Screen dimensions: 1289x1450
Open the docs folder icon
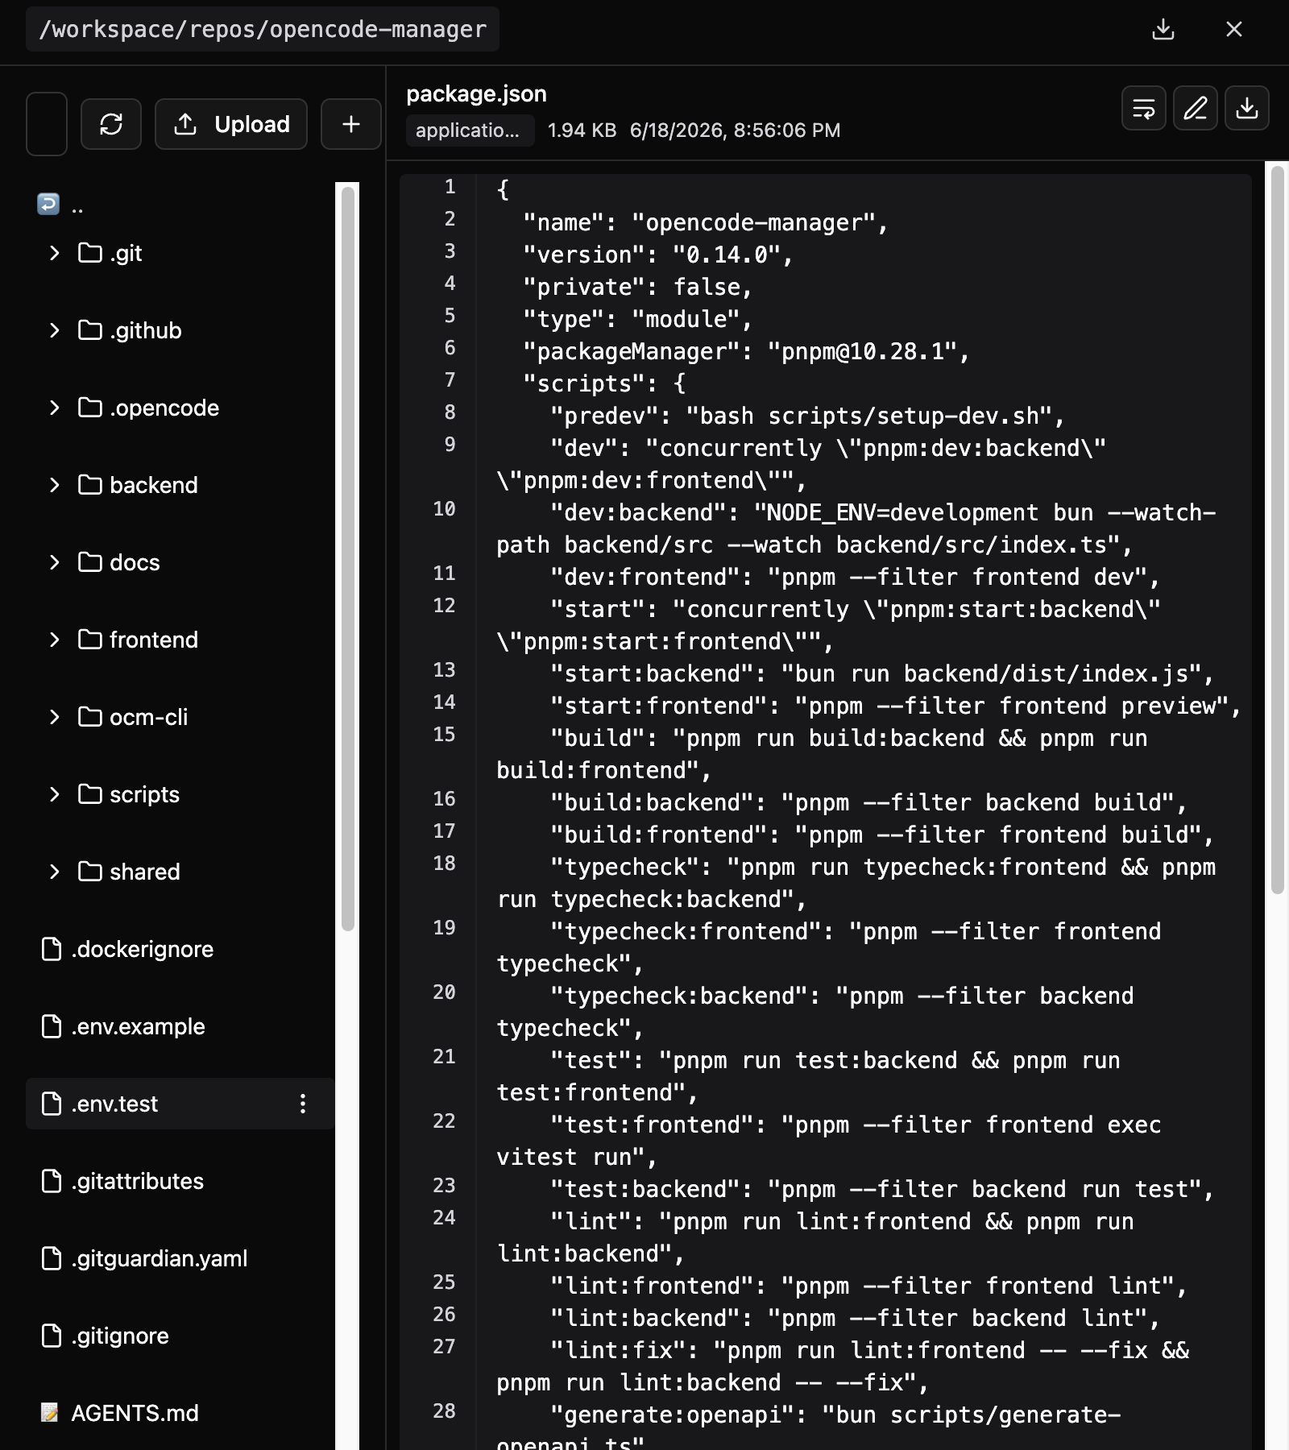pyautogui.click(x=90, y=562)
